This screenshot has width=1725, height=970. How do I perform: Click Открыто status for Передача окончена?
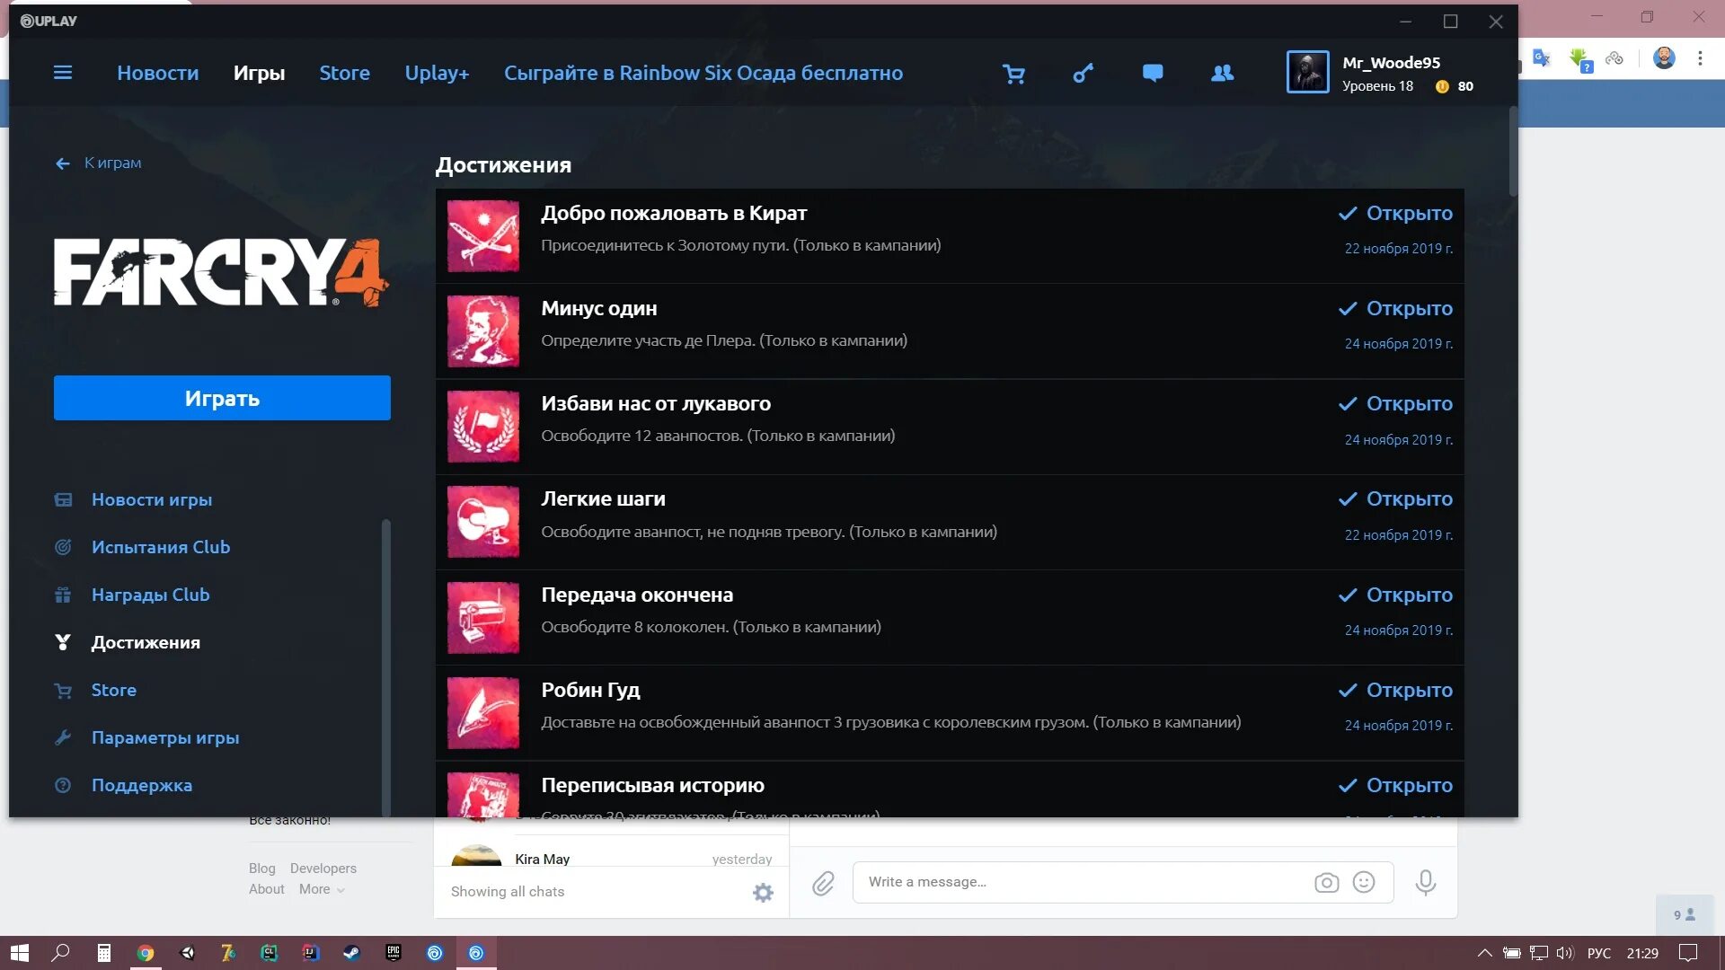click(x=1395, y=595)
